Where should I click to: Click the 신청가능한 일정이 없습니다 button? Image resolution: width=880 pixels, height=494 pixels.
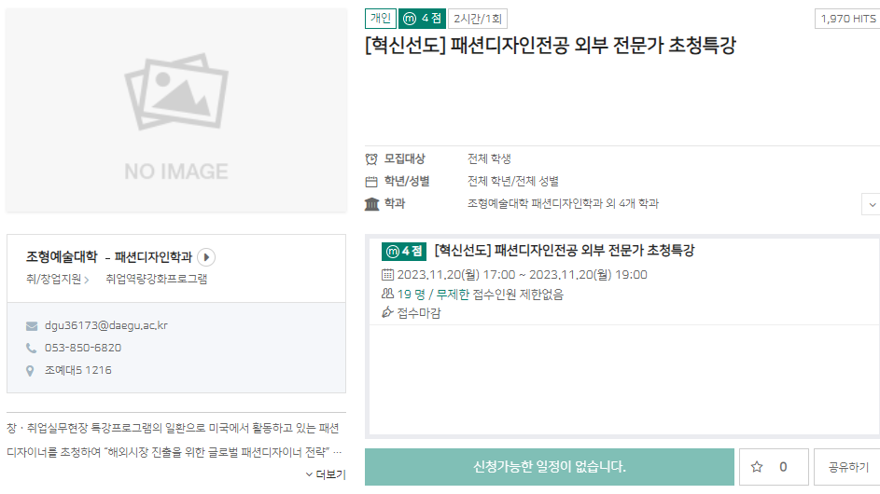point(549,467)
